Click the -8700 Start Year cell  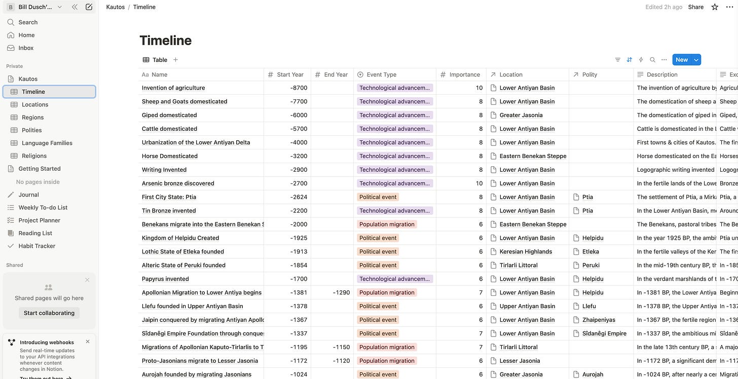(287, 88)
